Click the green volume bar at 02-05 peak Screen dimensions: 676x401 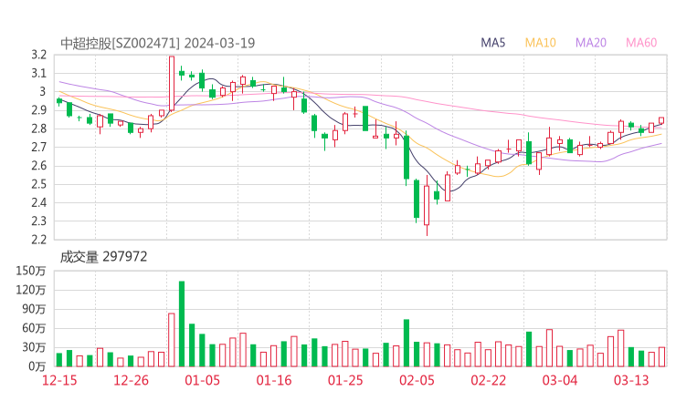pos(407,343)
